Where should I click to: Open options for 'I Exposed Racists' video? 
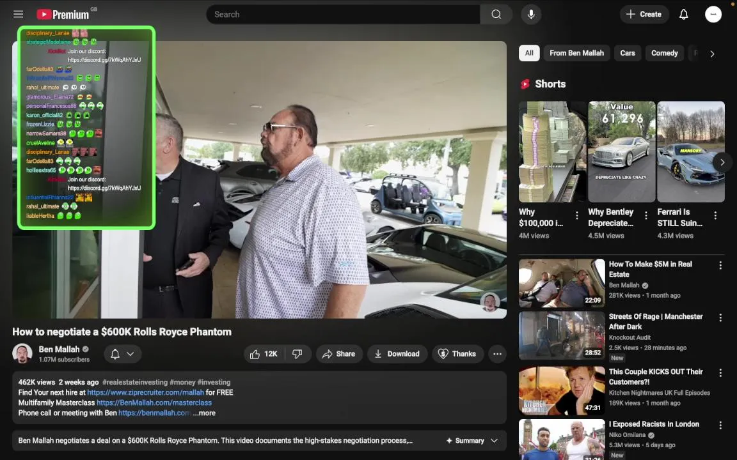tap(720, 425)
